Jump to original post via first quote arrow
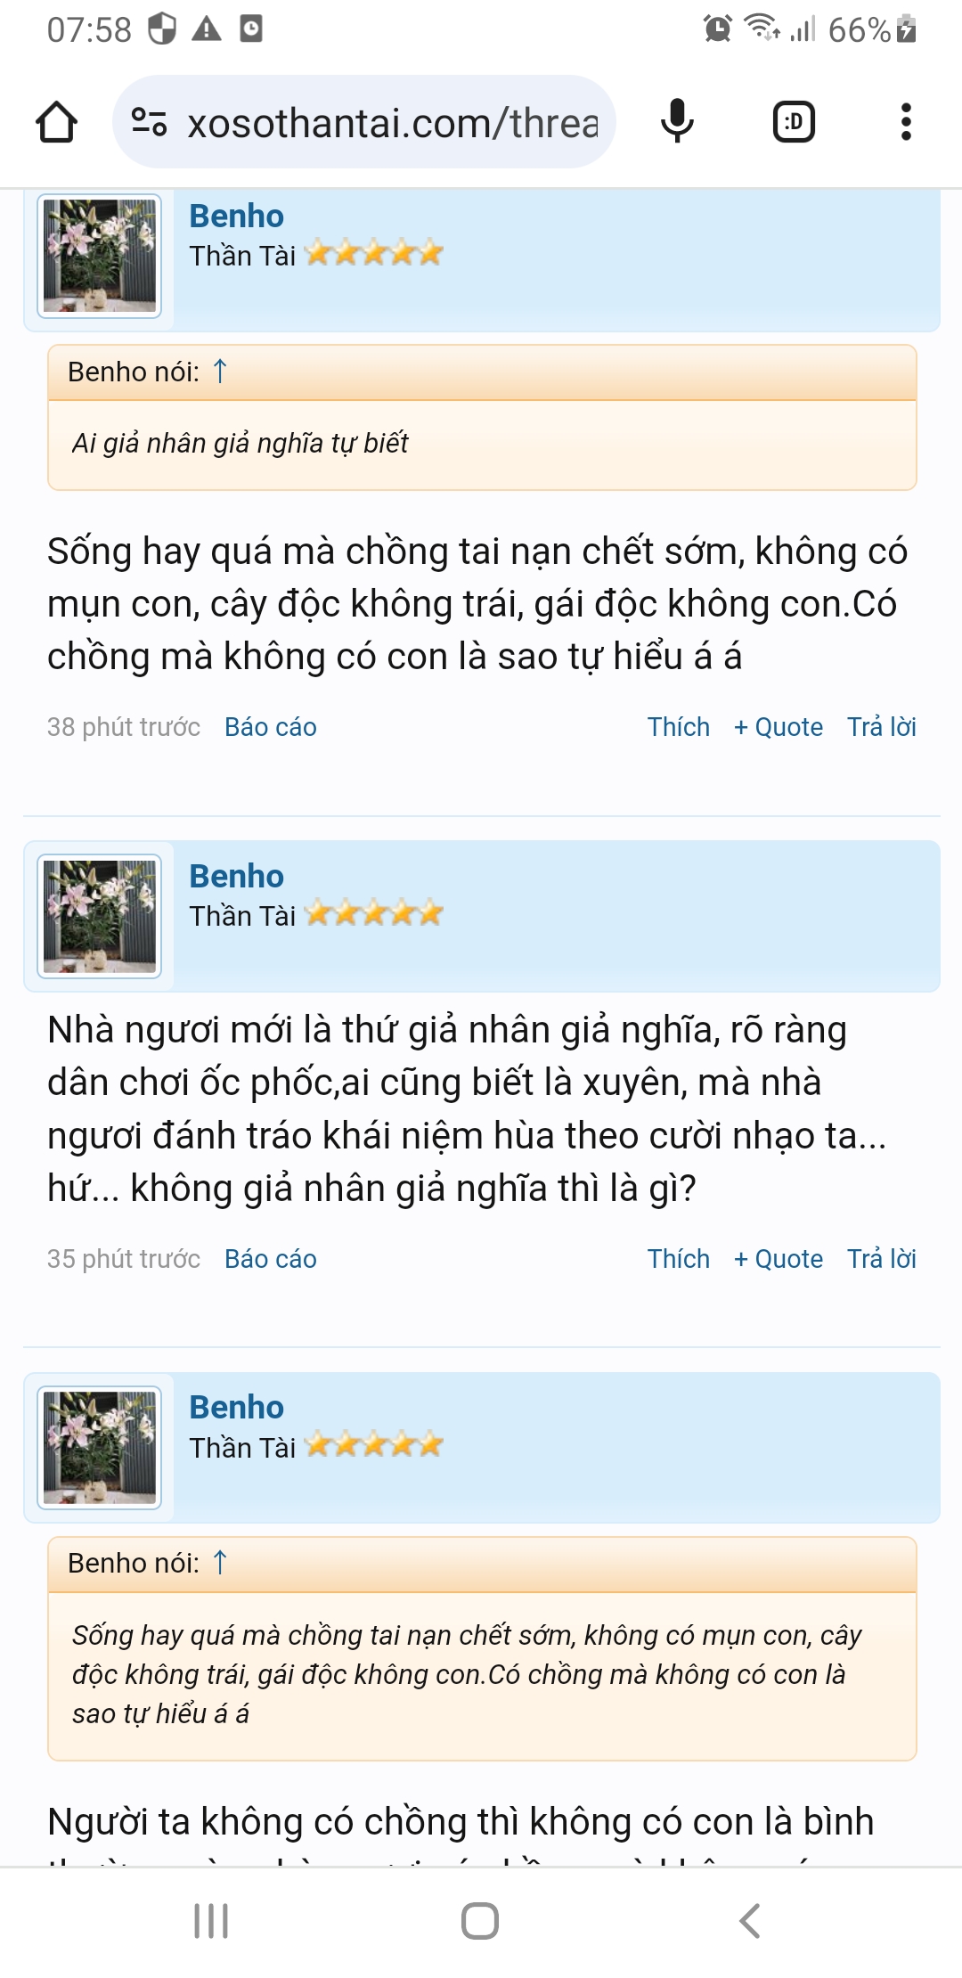Image resolution: width=962 pixels, height=1978 pixels. coord(220,372)
